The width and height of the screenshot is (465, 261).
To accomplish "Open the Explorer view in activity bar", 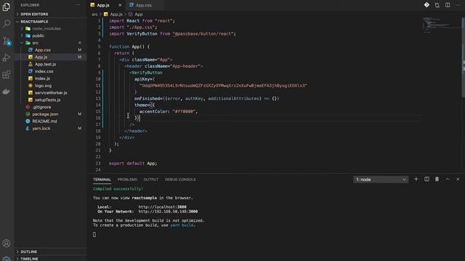I will click(x=7, y=7).
